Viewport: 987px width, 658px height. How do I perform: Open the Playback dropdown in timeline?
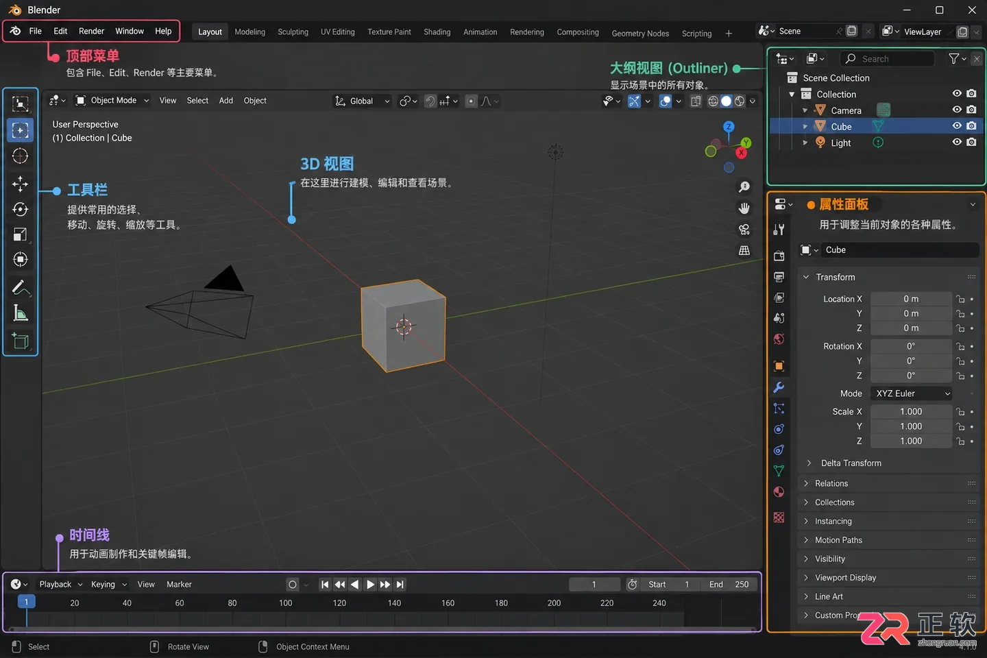(x=60, y=585)
